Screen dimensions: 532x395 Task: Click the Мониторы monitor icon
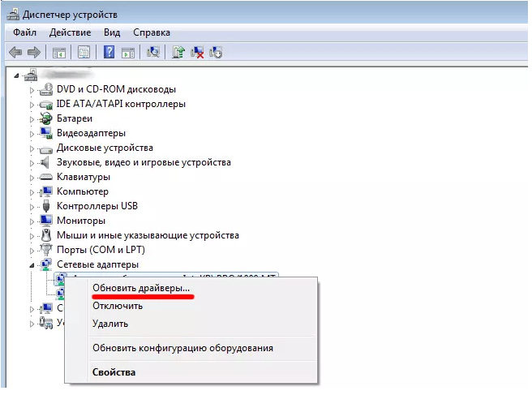point(46,221)
